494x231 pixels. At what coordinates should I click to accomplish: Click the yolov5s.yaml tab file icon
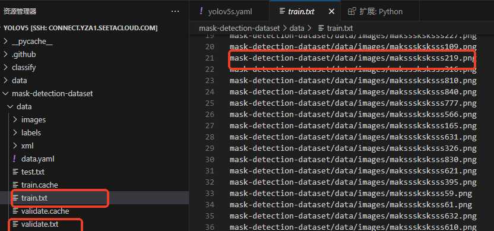point(201,11)
